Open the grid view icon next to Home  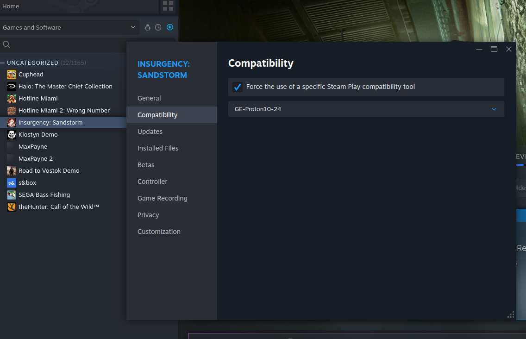coord(168,6)
